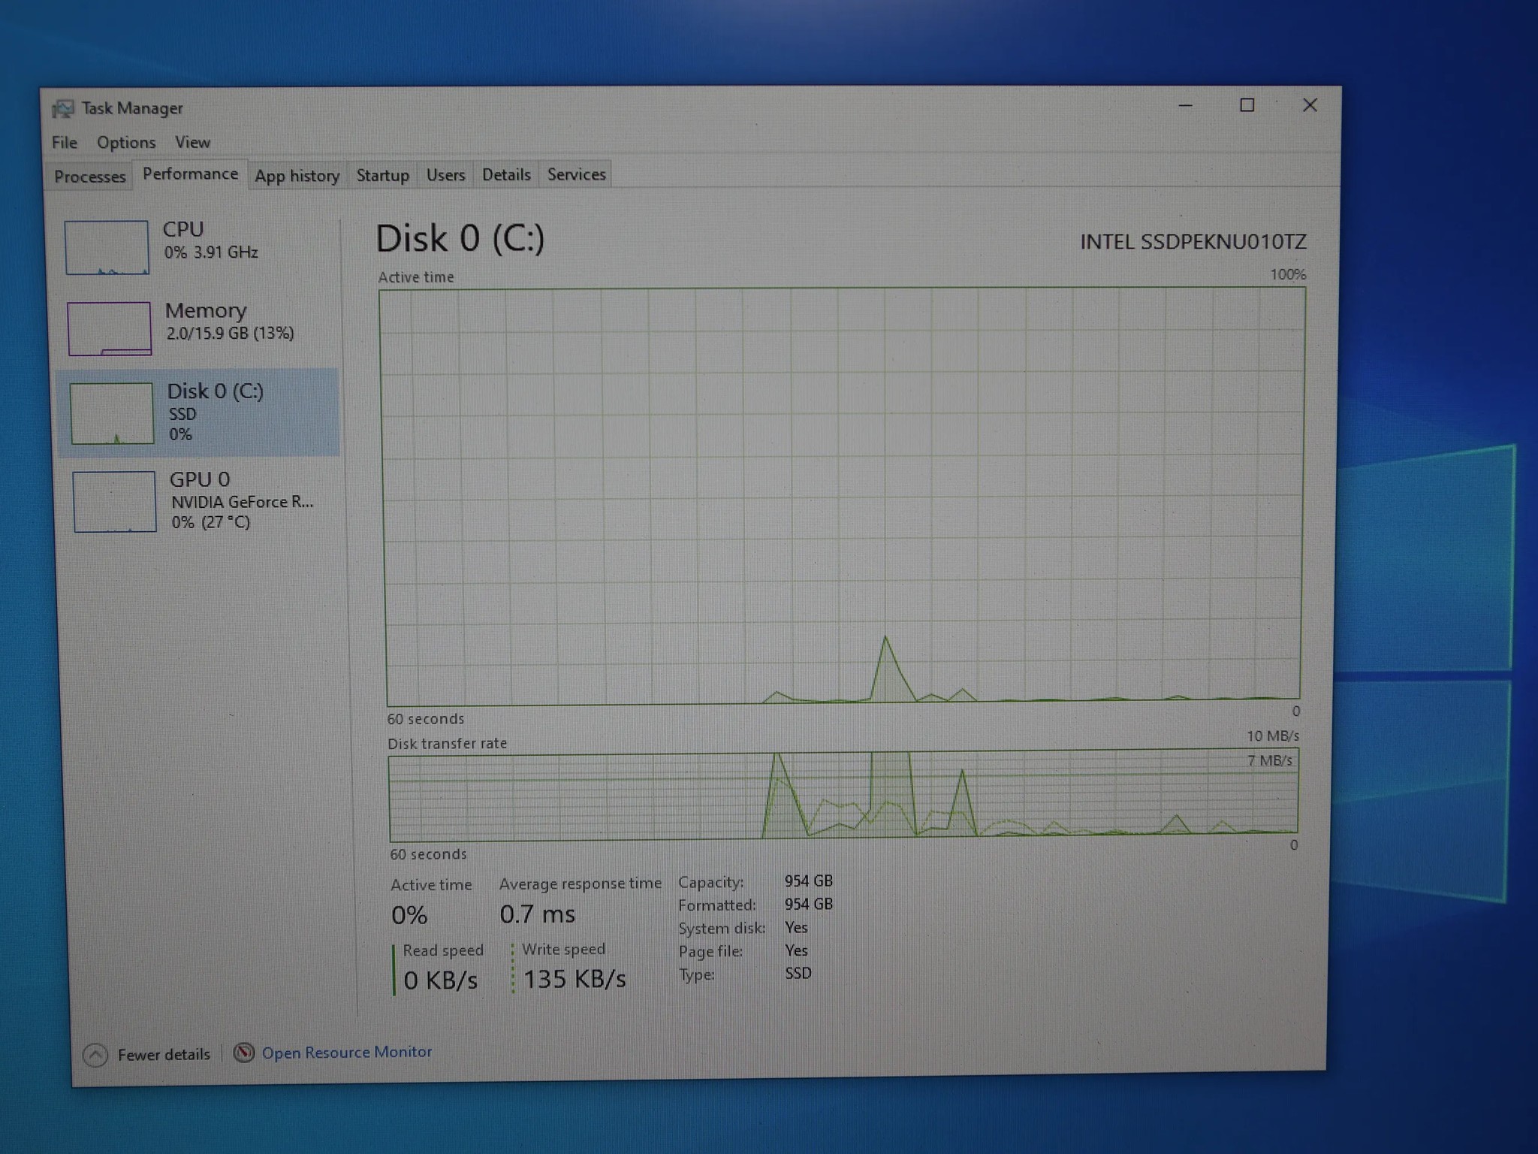Click the Disk transfer rate graph
This screenshot has width=1538, height=1154.
click(843, 796)
